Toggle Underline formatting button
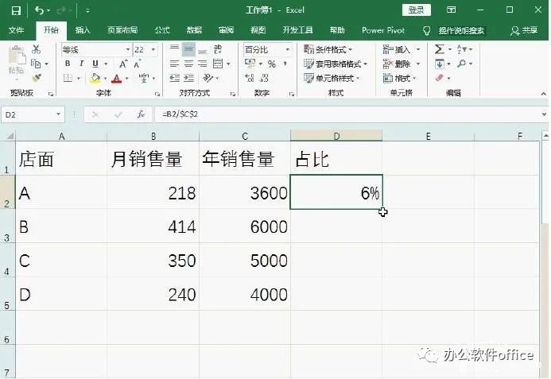Screen dimensions: 551x379 (x=95, y=64)
